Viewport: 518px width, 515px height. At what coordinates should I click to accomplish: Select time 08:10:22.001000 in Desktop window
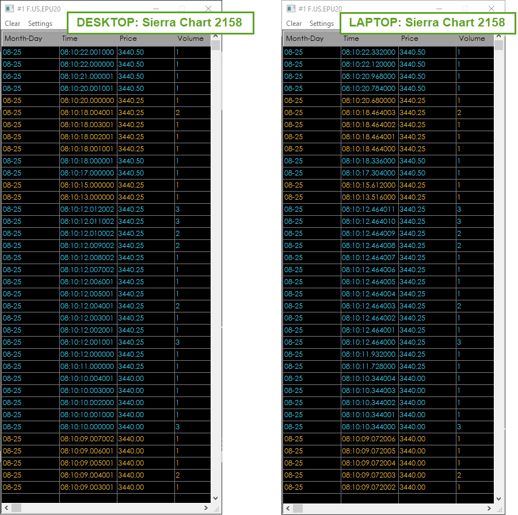tap(87, 52)
